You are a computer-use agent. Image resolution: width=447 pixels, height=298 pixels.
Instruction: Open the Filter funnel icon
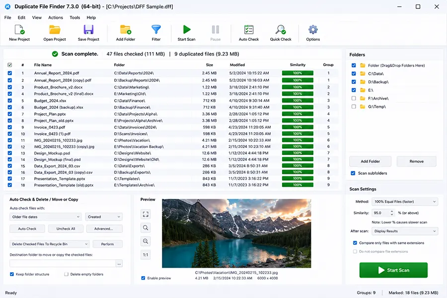click(x=156, y=30)
